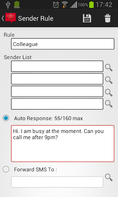Tap the first Sender List input box
The height and width of the screenshot is (197, 118).
[x=57, y=66]
